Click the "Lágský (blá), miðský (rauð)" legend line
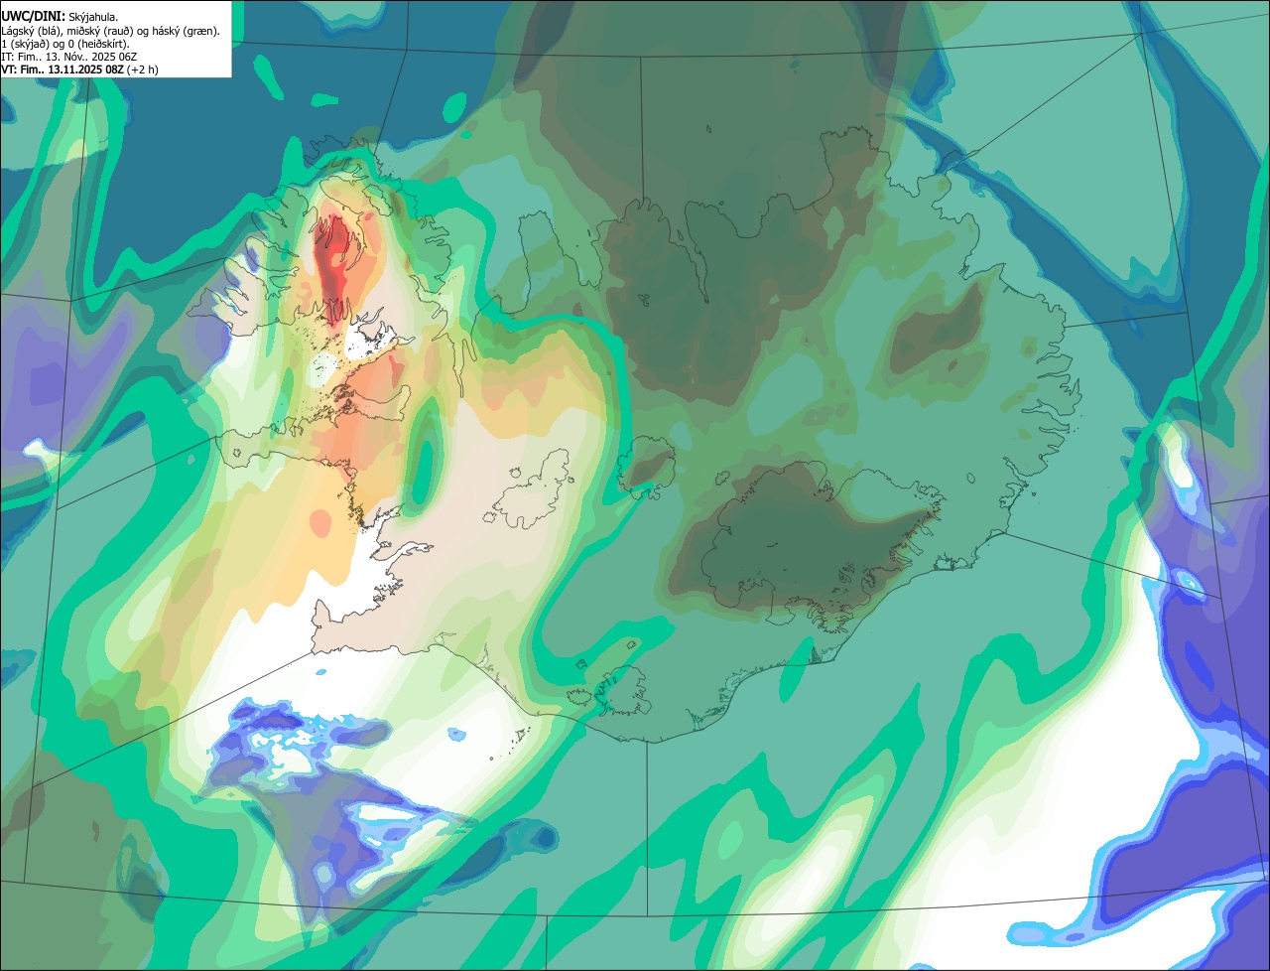This screenshot has width=1270, height=971. [111, 31]
